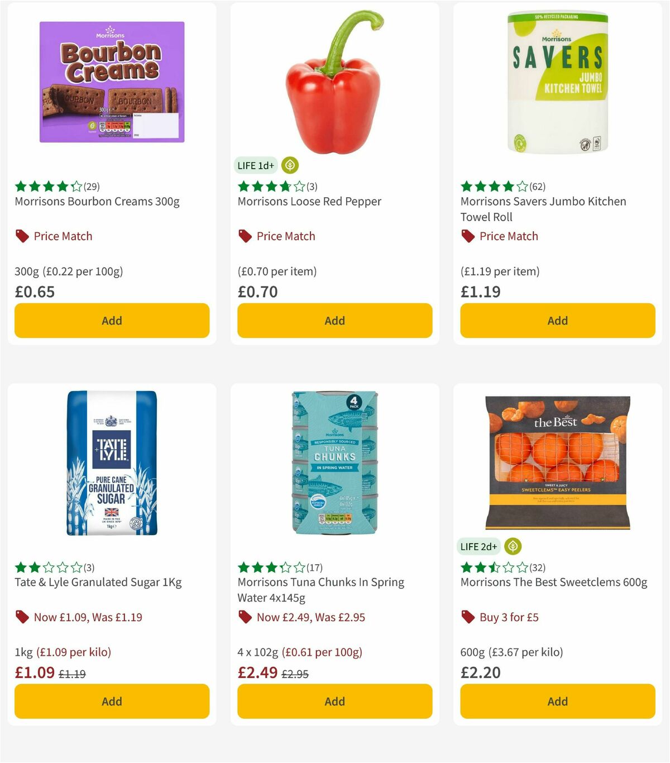This screenshot has height=763, width=670.
Task: Click the tag icon on Red Pepper Price Match
Action: pyautogui.click(x=245, y=236)
